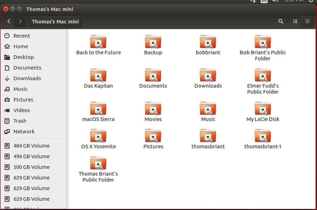Click the Thomas's Mac mini path button

(55, 21)
